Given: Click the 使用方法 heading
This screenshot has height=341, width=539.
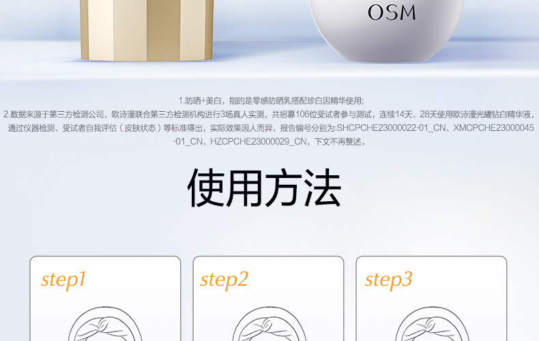Looking at the screenshot, I should 264,188.
